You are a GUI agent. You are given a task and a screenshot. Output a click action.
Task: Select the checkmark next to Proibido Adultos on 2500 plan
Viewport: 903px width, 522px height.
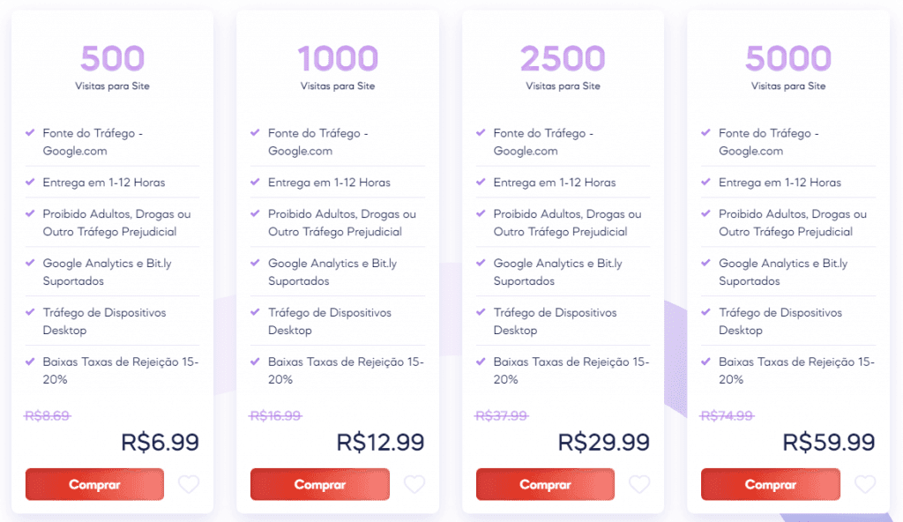point(482,213)
